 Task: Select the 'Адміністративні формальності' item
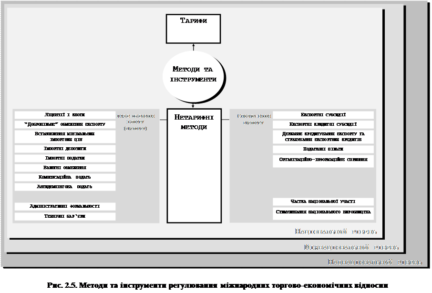65,207
